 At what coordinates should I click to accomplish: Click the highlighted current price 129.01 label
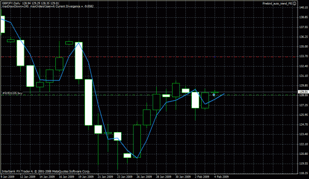(303, 92)
